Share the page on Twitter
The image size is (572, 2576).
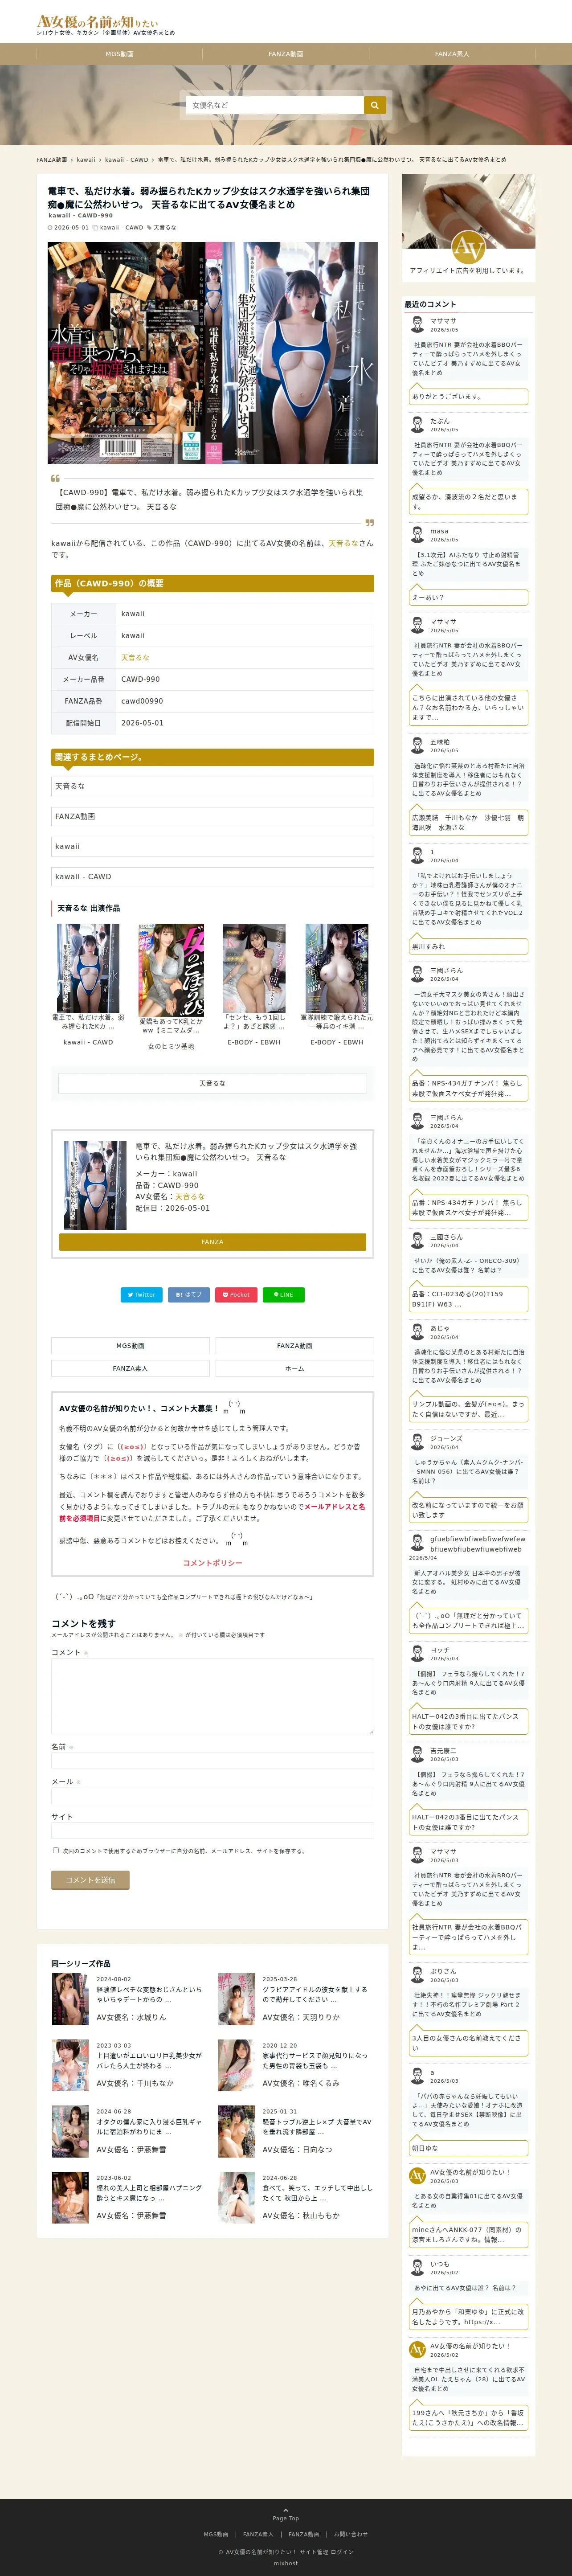[x=141, y=1294]
